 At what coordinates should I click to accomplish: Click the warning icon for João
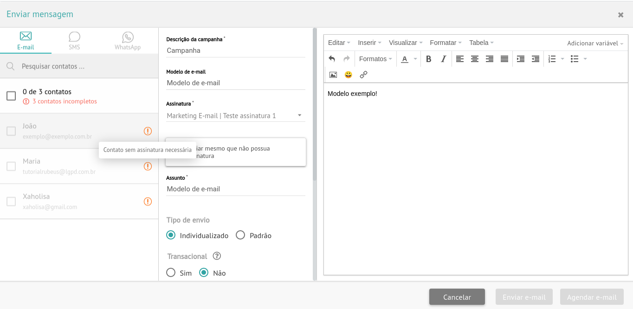pyautogui.click(x=148, y=131)
